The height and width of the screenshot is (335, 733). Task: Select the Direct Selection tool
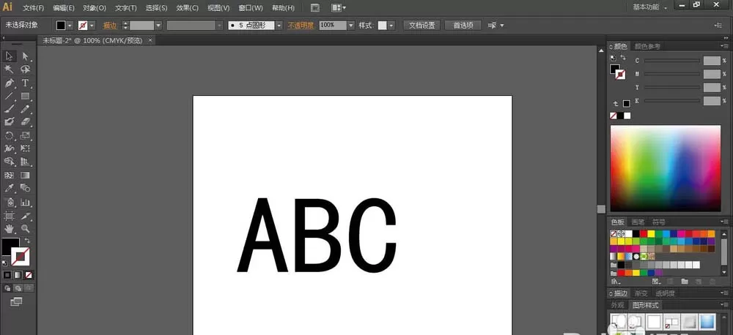click(x=25, y=56)
